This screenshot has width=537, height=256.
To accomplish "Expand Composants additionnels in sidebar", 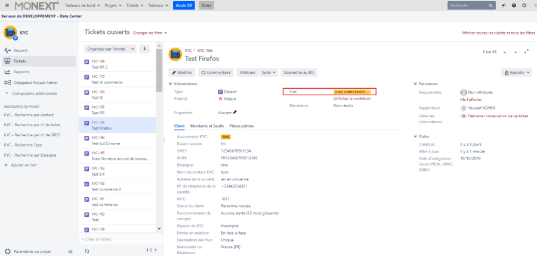I will point(7,93).
